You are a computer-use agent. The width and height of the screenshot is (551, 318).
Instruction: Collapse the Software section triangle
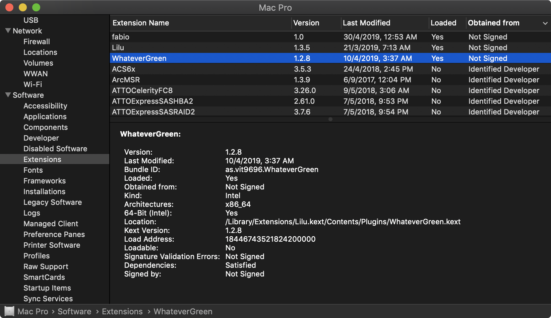click(8, 95)
